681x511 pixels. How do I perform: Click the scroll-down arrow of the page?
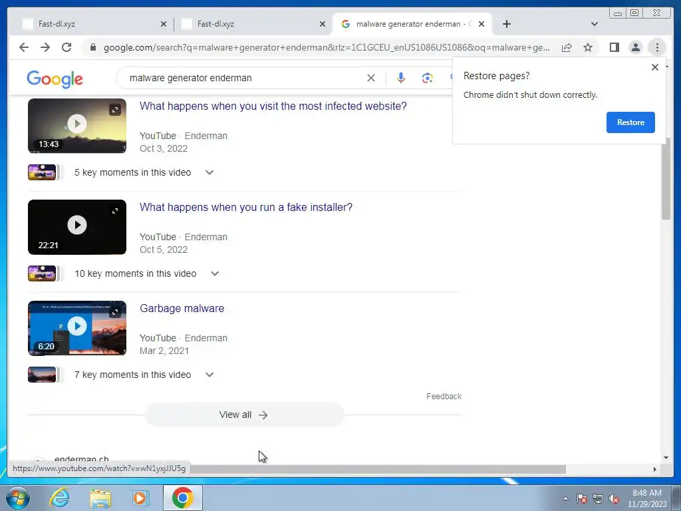tap(666, 458)
